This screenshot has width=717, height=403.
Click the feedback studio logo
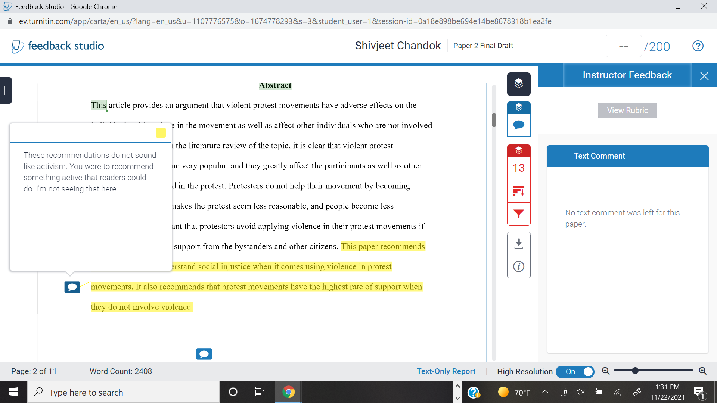[x=58, y=46]
